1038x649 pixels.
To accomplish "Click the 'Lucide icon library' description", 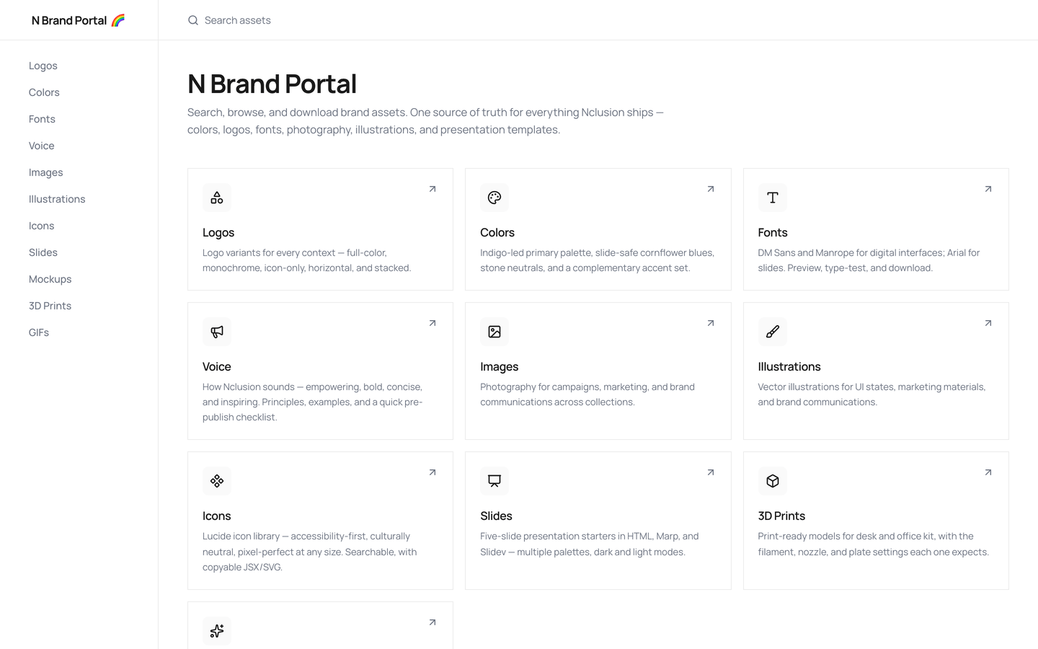I will (x=310, y=552).
